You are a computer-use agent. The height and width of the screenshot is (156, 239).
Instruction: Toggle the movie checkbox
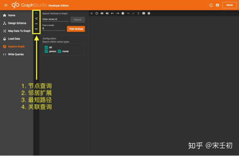pyautogui.click(x=59, y=51)
